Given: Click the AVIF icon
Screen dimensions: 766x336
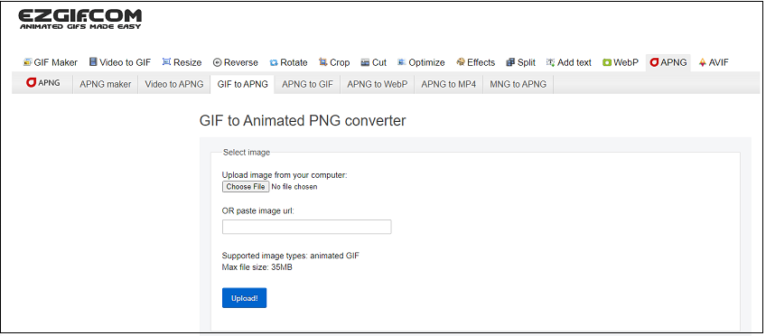Looking at the screenshot, I should pos(703,62).
